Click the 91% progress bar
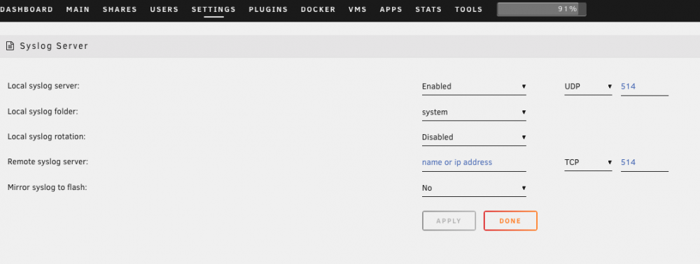 [542, 9]
